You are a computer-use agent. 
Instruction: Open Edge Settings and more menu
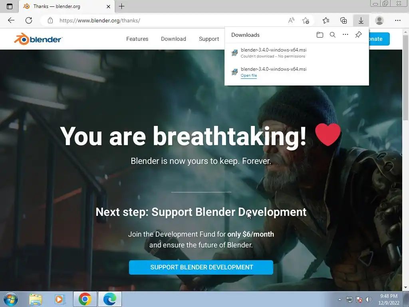pyautogui.click(x=397, y=20)
